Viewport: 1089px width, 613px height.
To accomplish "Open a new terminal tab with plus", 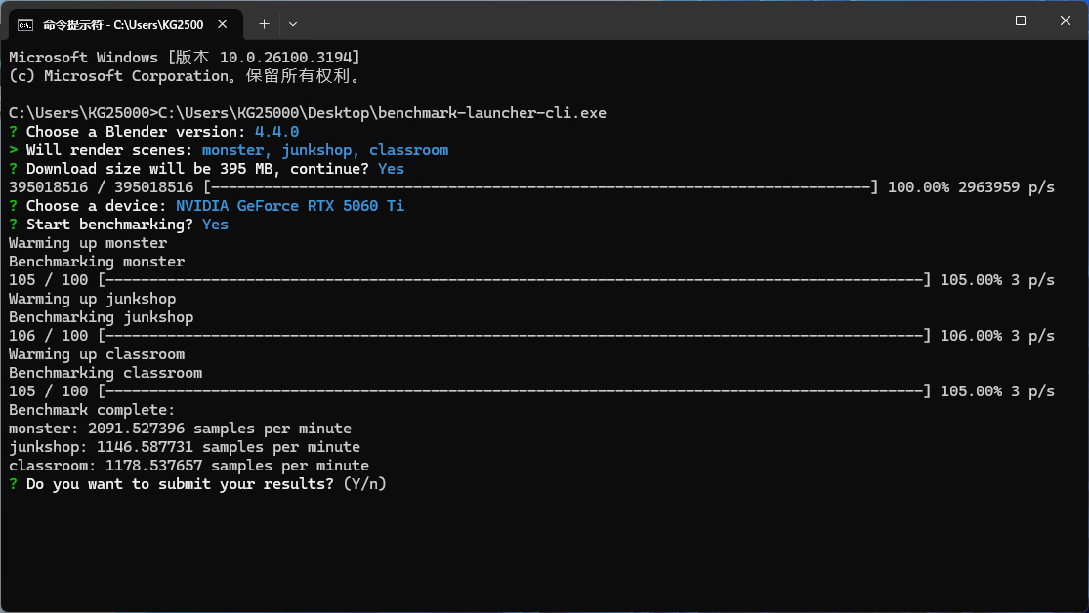I will (x=264, y=22).
